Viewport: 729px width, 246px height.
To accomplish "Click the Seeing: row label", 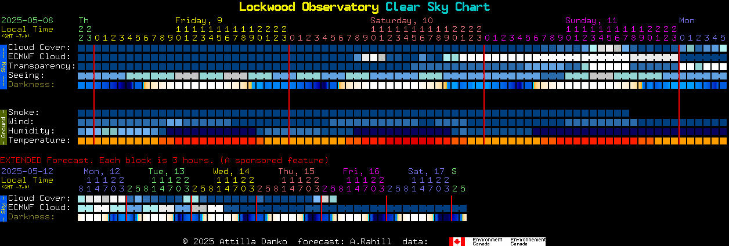I will [26, 75].
